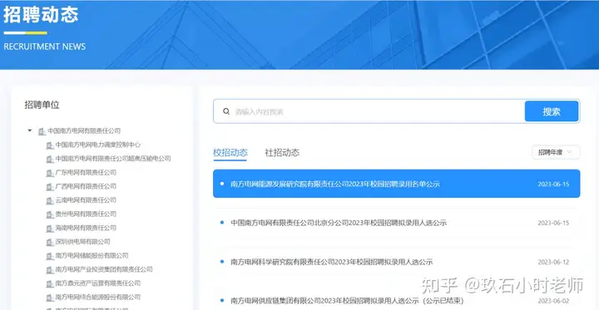Click the 招聘动态 banner title
Screen dimensions: 599x310
tap(41, 15)
